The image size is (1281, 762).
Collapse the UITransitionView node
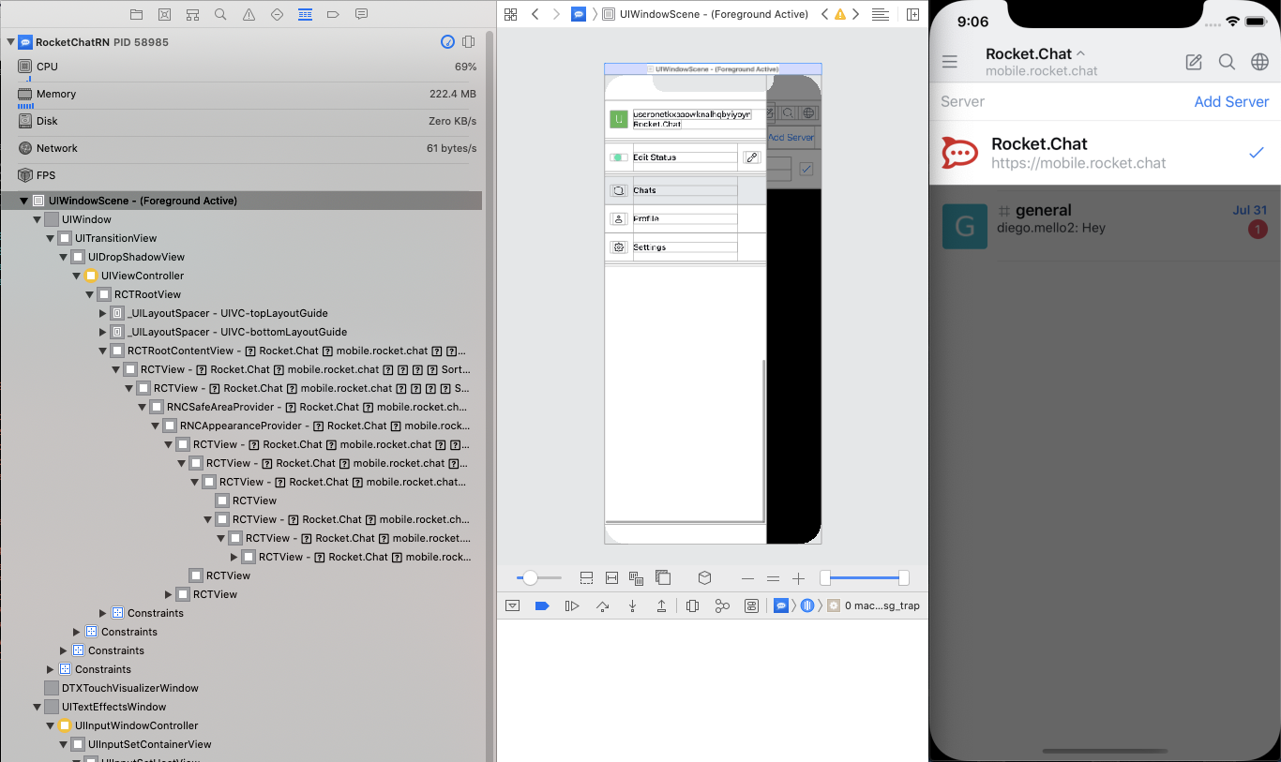tap(50, 238)
